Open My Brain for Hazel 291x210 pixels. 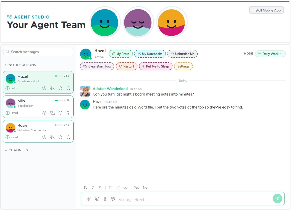[121, 54]
